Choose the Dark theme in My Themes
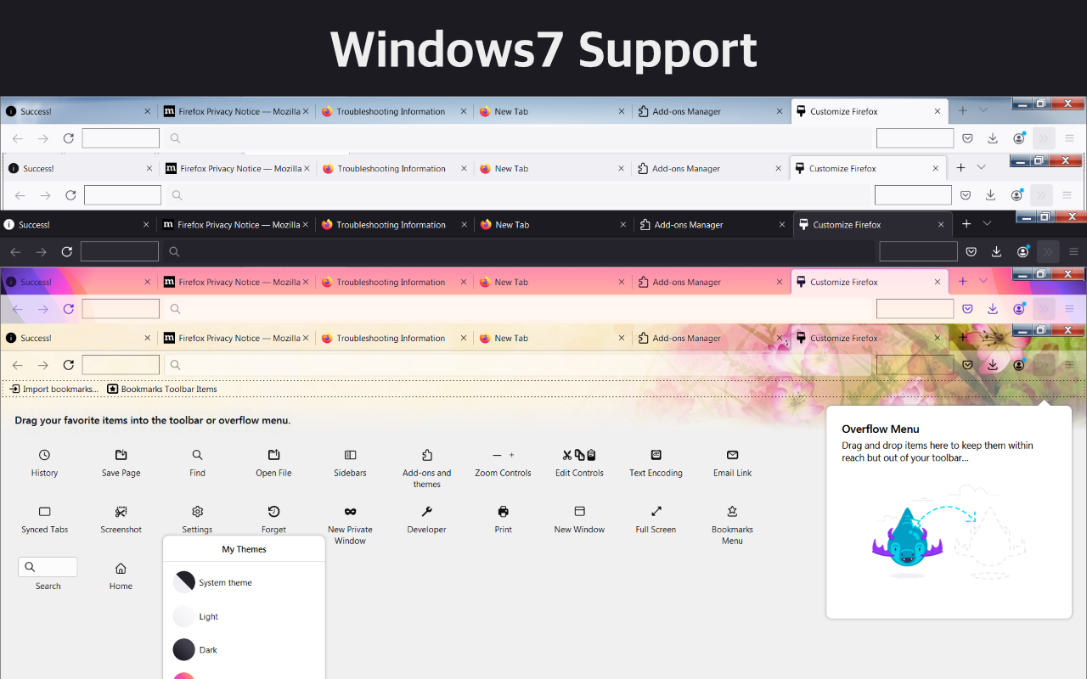The image size is (1087, 679). 244,650
